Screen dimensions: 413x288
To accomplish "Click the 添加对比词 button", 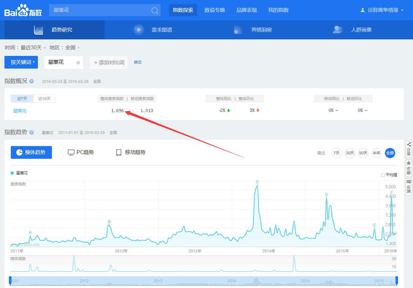I will [109, 62].
